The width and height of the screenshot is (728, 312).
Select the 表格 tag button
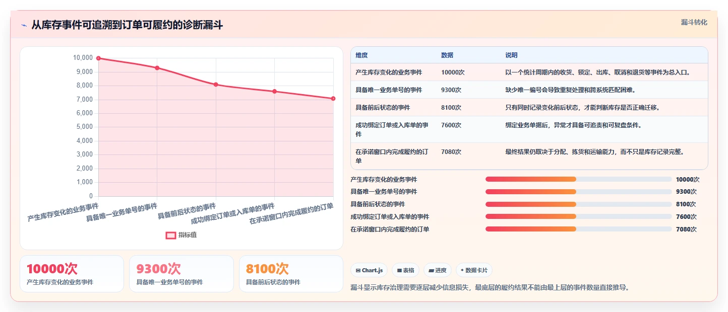[x=405, y=270]
